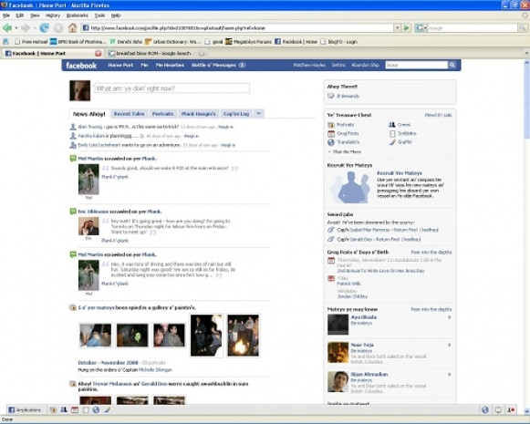Click the Recruit Yer Mateys link
The image size is (530, 424).
pos(400,173)
